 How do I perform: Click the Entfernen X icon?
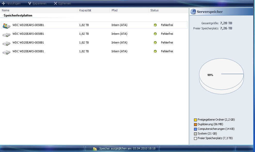coord(56,3)
